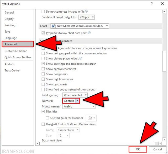Enable Use this color for diacritics
Screen dimensions: 168x154
click(47, 118)
